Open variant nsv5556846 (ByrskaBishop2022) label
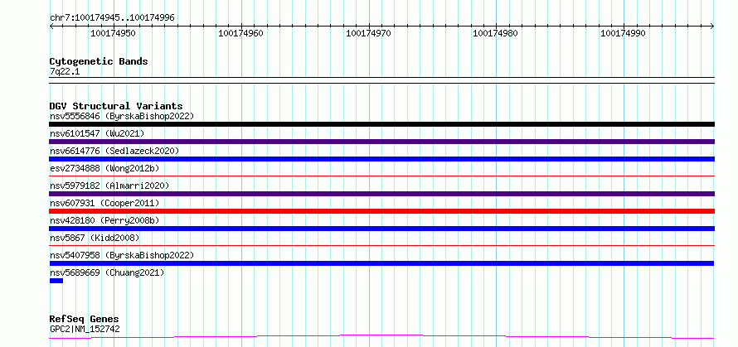The image size is (738, 347). pos(121,116)
